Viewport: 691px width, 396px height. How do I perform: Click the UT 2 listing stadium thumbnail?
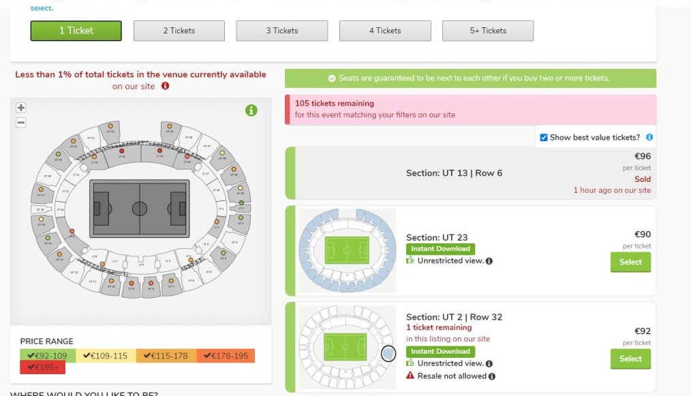[x=347, y=348]
